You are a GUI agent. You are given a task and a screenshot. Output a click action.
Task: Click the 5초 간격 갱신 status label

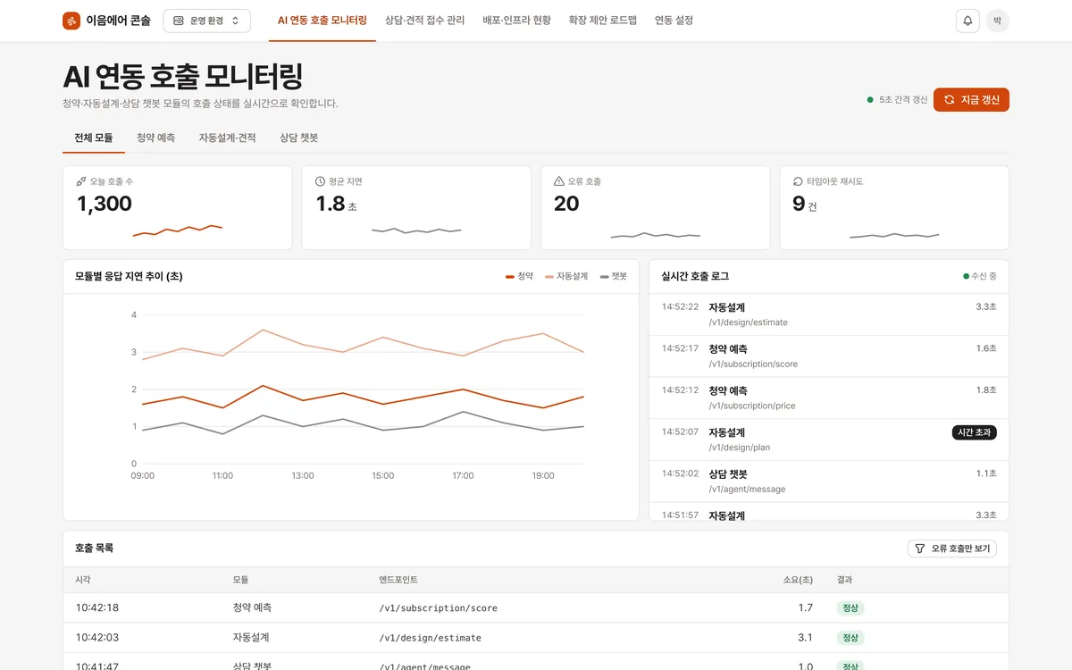pyautogui.click(x=897, y=99)
